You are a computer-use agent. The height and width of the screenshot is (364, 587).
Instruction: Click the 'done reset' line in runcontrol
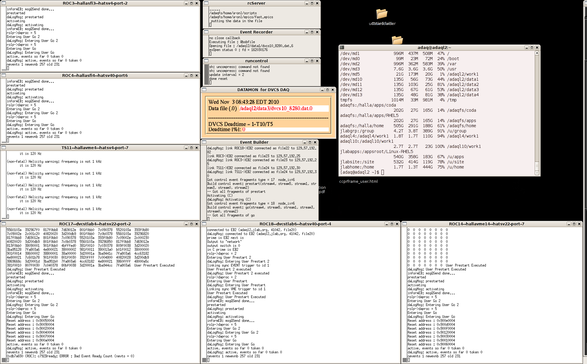click(218, 79)
